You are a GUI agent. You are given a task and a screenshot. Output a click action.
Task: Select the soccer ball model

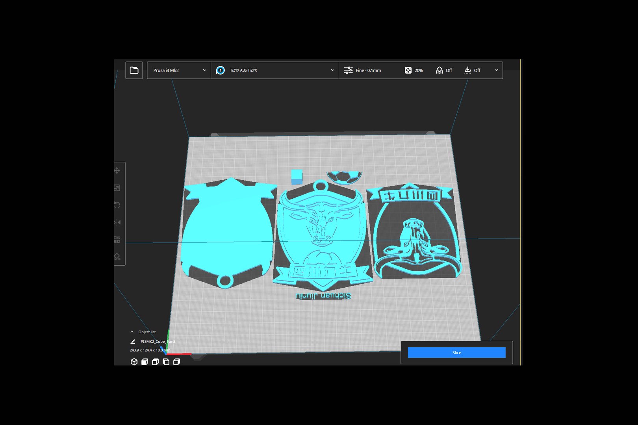click(x=344, y=177)
